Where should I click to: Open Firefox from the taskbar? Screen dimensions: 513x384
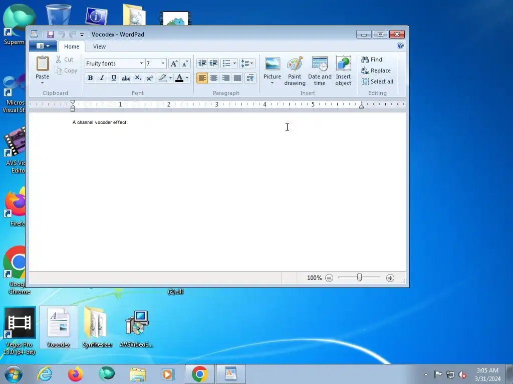[76, 374]
